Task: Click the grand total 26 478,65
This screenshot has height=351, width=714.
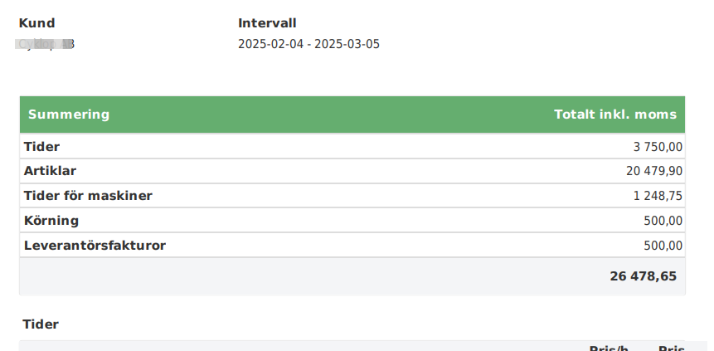Action: pyautogui.click(x=643, y=275)
